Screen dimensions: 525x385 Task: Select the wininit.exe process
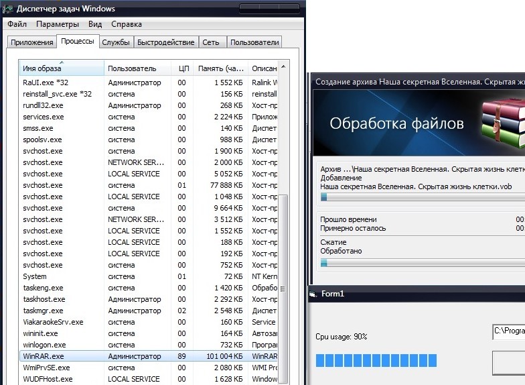pos(149,333)
